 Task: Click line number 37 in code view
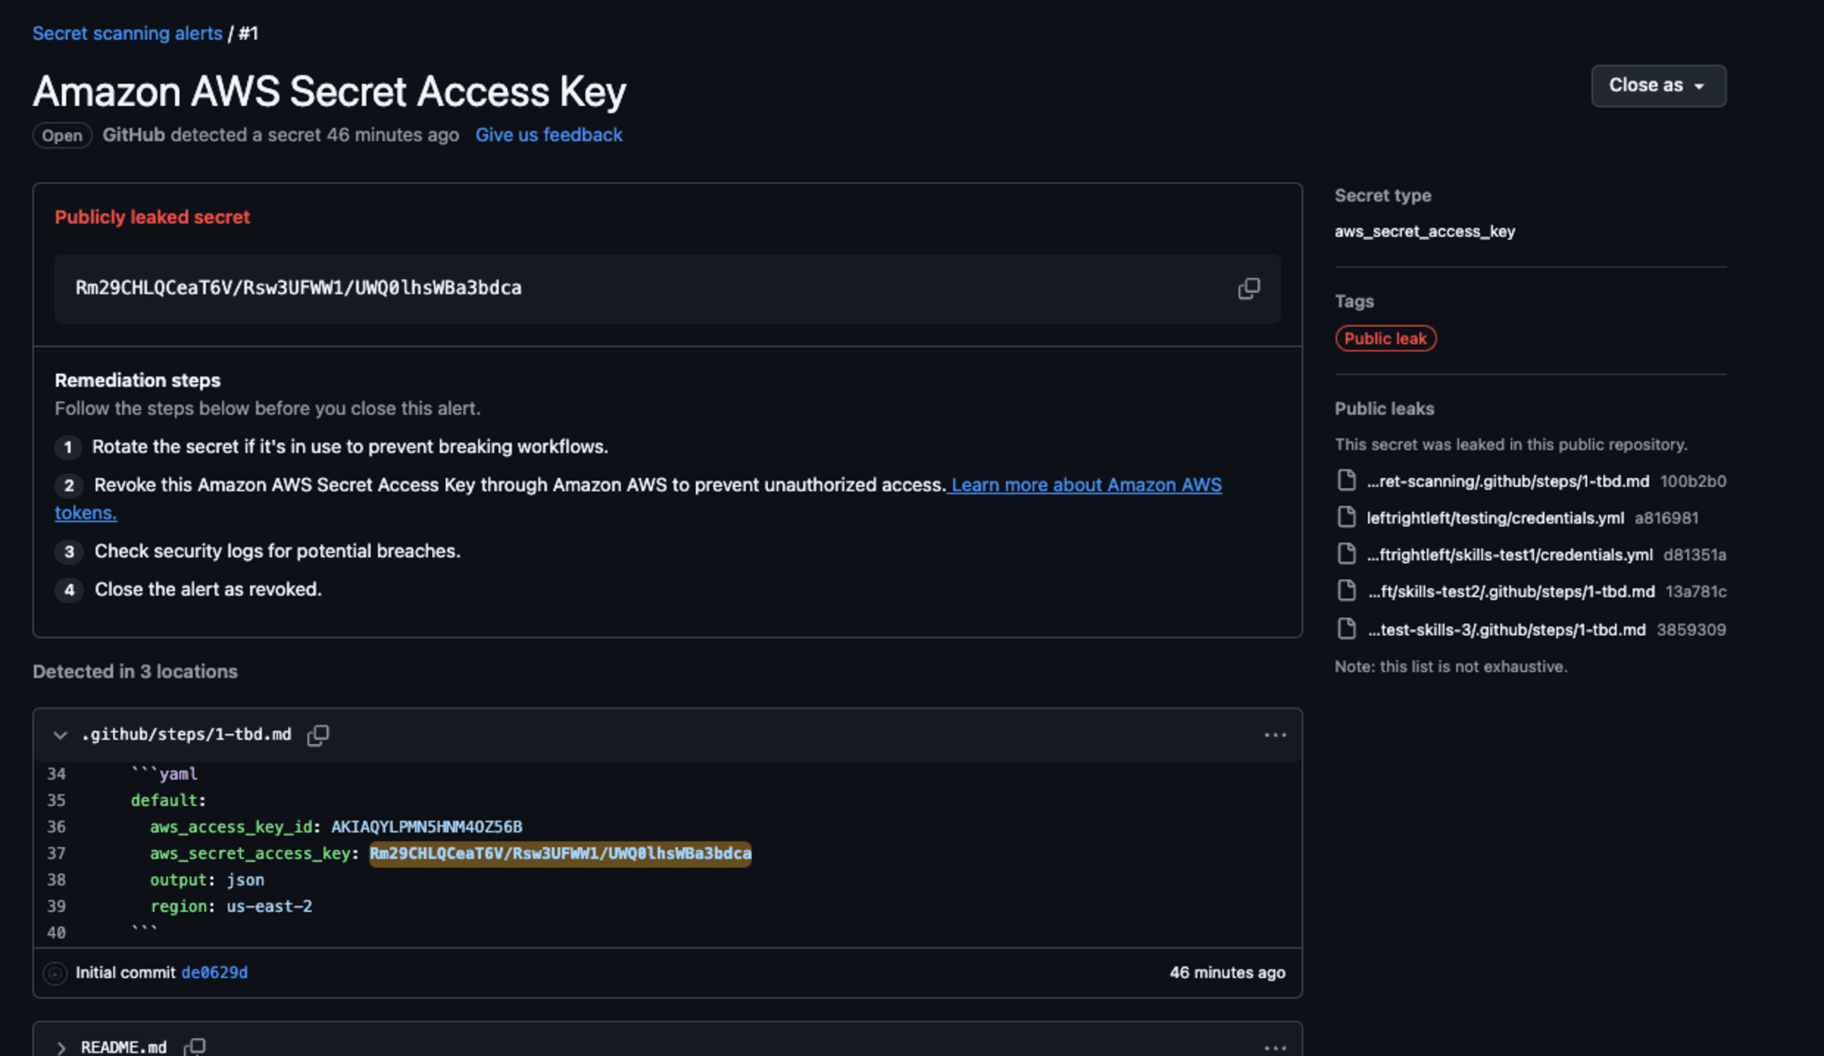57,854
